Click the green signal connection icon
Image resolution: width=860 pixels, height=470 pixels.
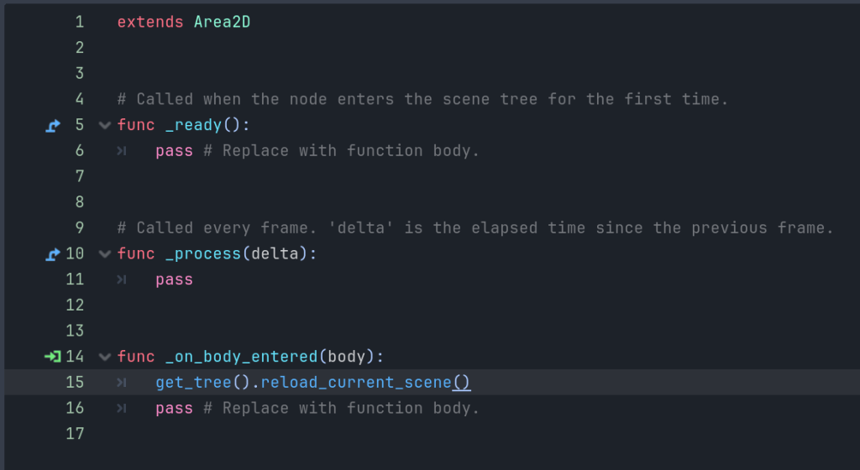point(52,357)
